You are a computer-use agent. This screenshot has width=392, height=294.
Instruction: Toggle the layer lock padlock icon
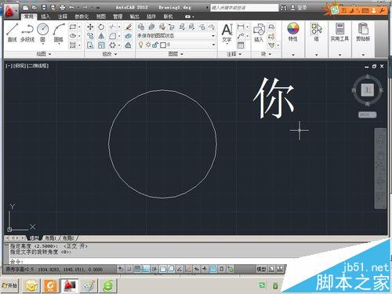[x=155, y=45]
